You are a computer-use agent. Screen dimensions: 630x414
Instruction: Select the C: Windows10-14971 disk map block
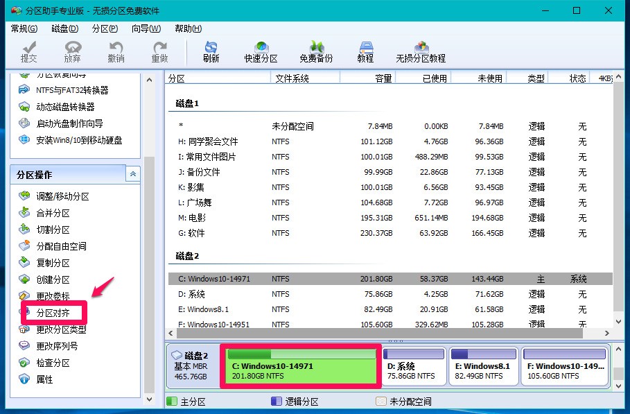(x=301, y=365)
